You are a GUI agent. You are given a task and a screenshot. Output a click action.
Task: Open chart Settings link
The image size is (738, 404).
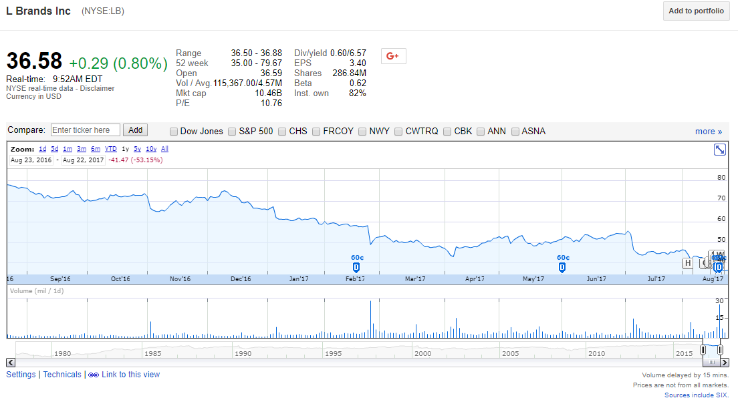[x=21, y=375]
